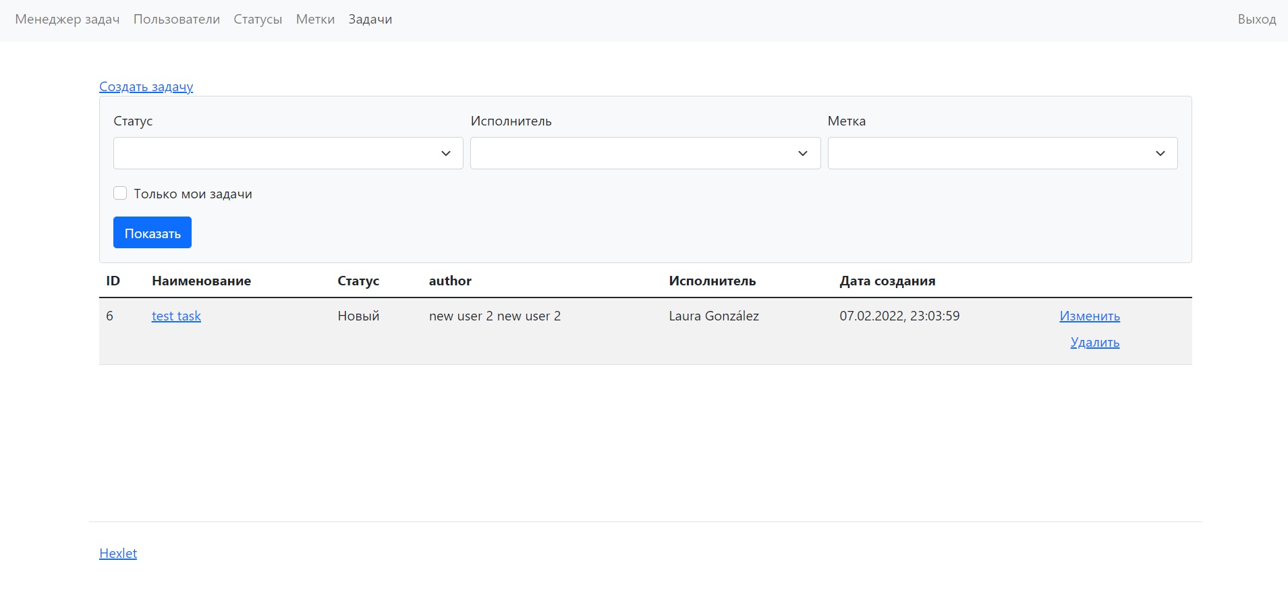Click the Только мои задачи label text
This screenshot has width=1288, height=597.
click(193, 194)
